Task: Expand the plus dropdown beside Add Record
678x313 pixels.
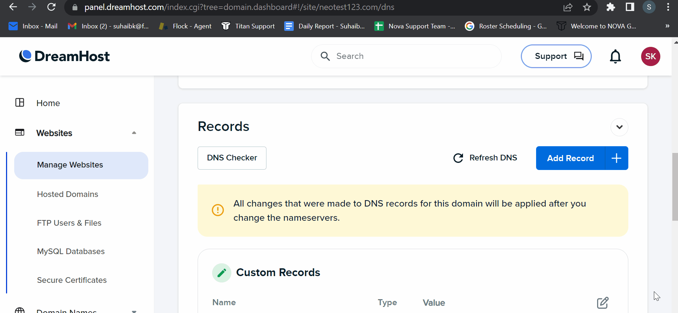Action: (616, 158)
